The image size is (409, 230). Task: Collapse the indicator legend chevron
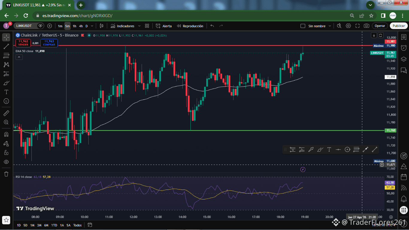(19, 57)
